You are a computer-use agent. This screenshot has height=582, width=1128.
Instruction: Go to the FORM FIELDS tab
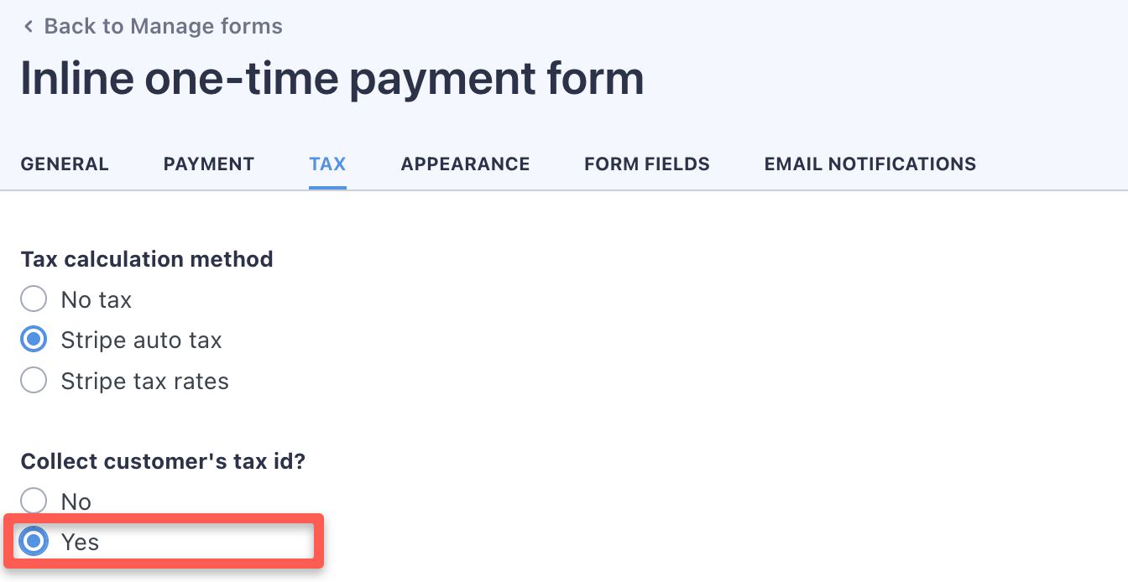point(646,164)
